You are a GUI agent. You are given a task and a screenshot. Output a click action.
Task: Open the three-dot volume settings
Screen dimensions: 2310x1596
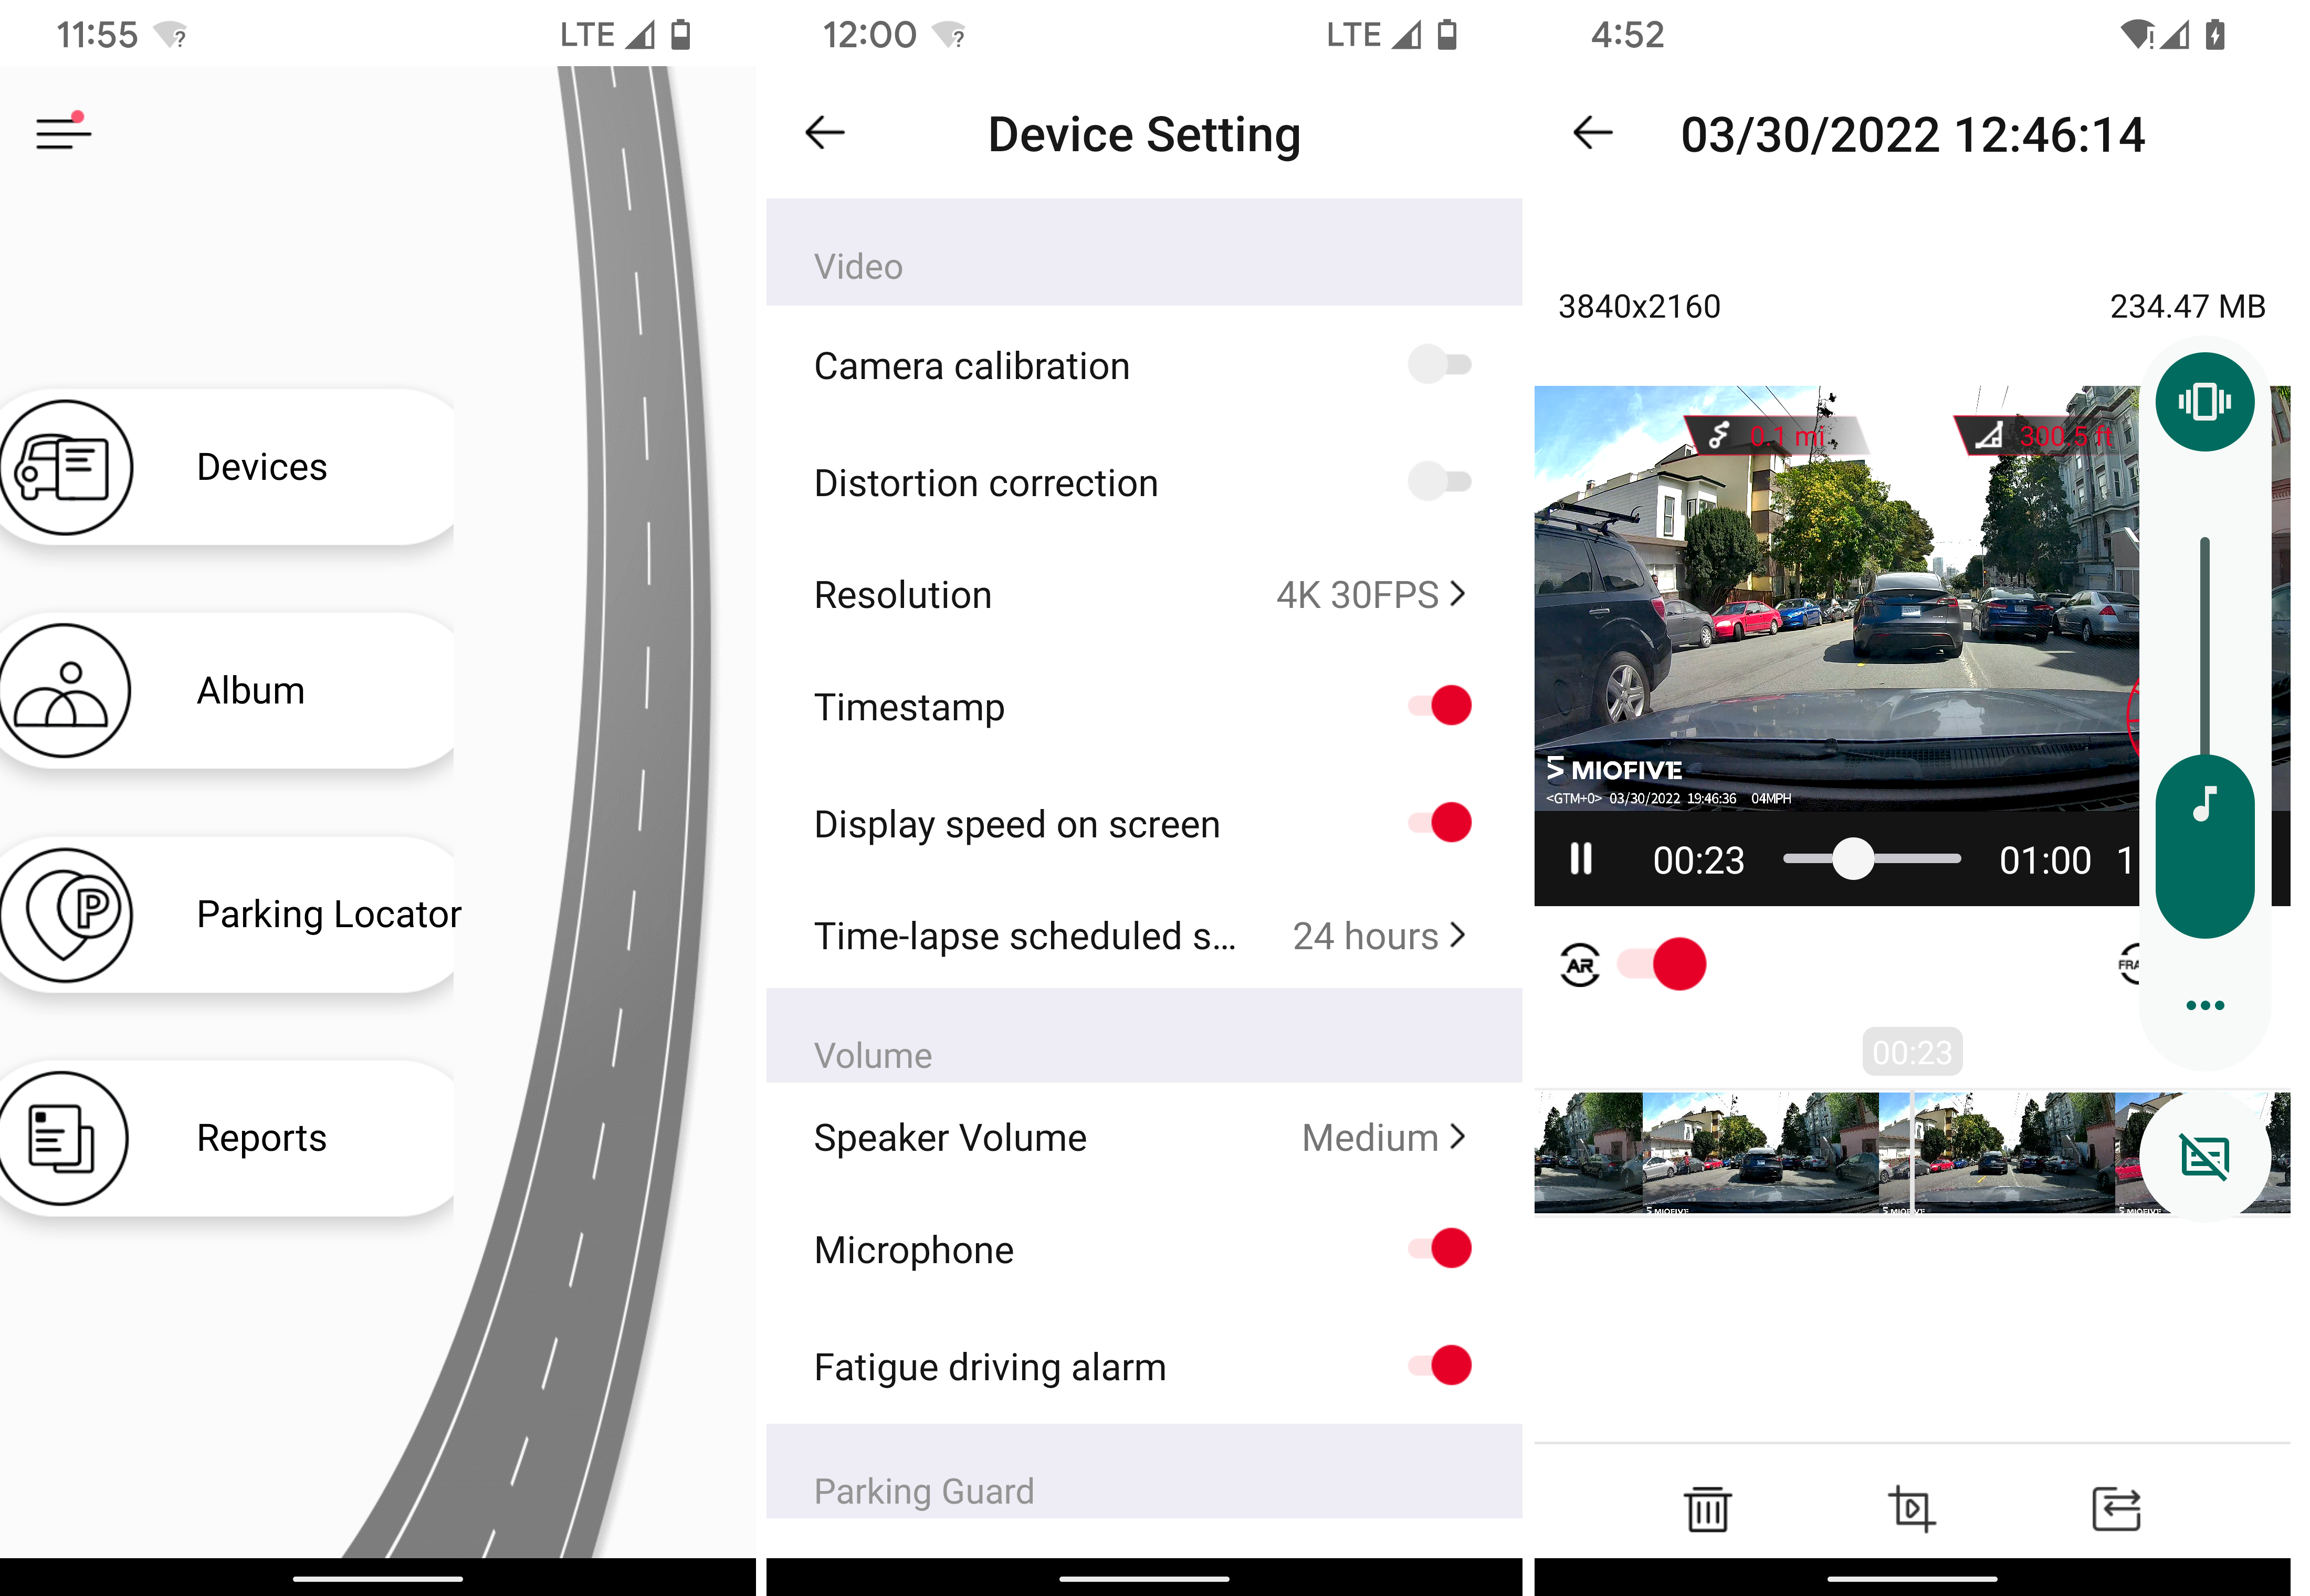click(x=2204, y=1005)
